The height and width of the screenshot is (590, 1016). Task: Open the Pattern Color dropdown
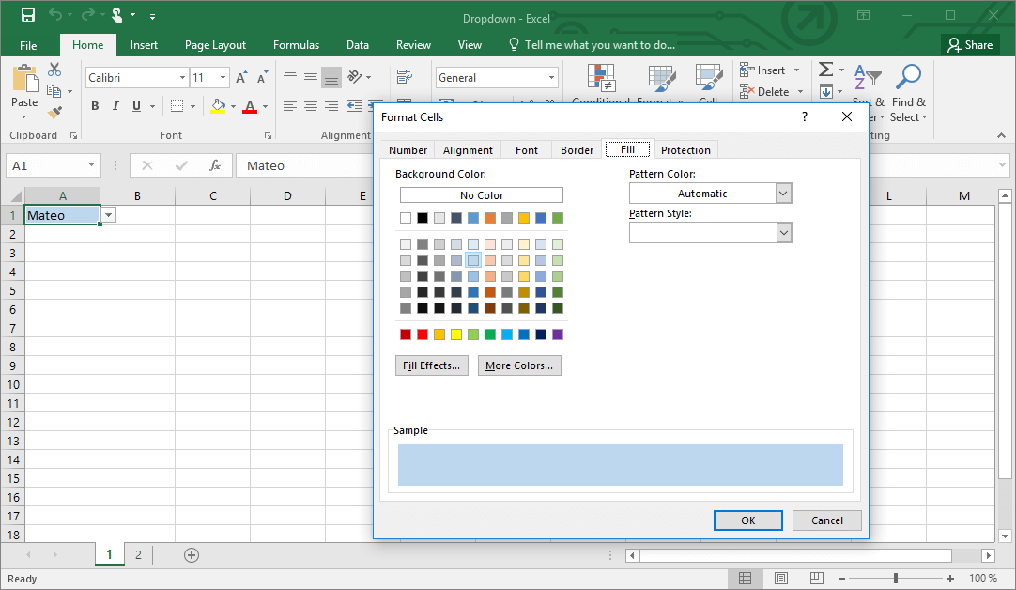[783, 193]
